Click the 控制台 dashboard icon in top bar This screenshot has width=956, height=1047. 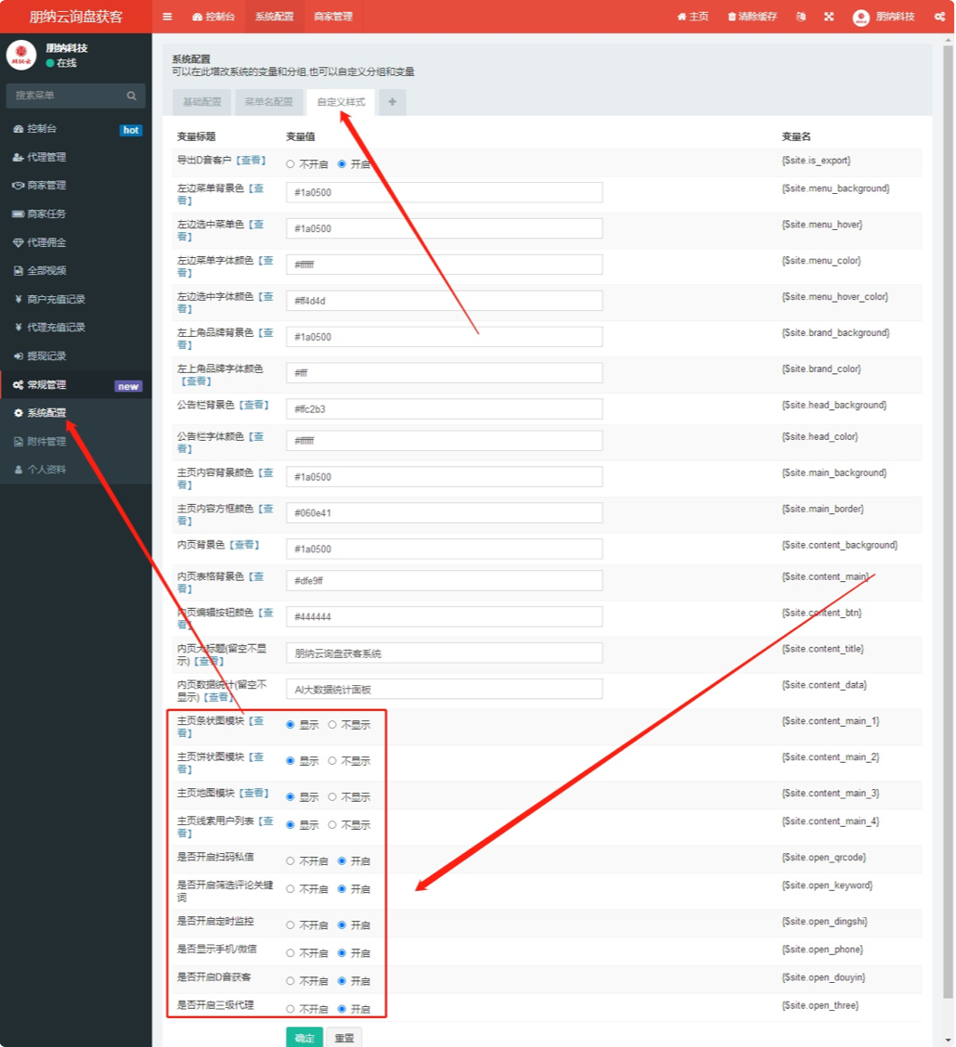[198, 17]
